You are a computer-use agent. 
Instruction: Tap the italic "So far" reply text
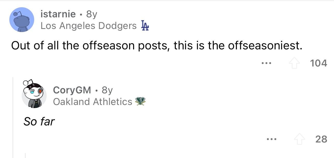pyautogui.click(x=39, y=121)
